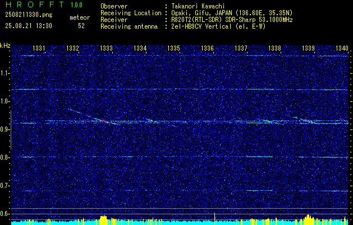Image resolution: width=353 pixels, height=225 pixels.
Task: Click the version number 1.0.0
Action: (x=76, y=5)
